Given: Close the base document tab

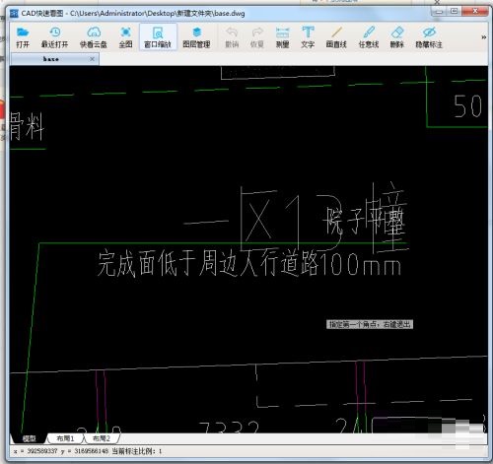Looking at the screenshot, I should pyautogui.click(x=93, y=59).
